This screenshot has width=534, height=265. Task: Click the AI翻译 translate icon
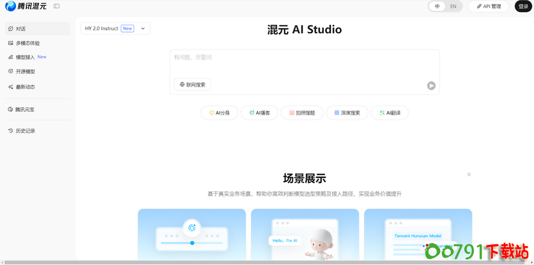(x=382, y=113)
